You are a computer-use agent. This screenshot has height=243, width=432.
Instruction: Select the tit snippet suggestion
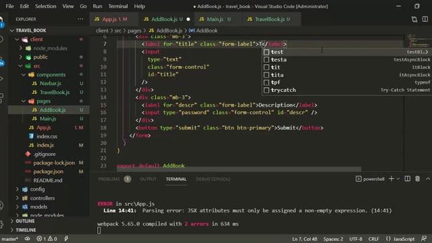point(347,67)
